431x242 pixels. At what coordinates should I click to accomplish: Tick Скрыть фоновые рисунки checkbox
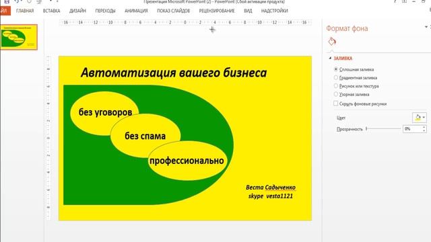click(335, 104)
